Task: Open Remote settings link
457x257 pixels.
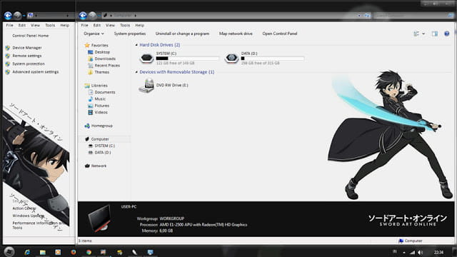Action: (x=27, y=56)
